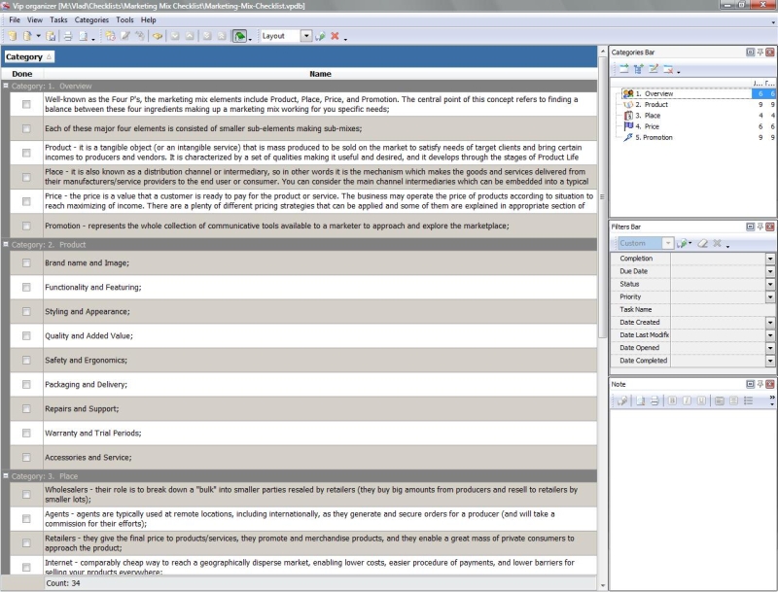Open the Due Date filter dropdown
Image resolution: width=778 pixels, height=592 pixels.
(770, 272)
